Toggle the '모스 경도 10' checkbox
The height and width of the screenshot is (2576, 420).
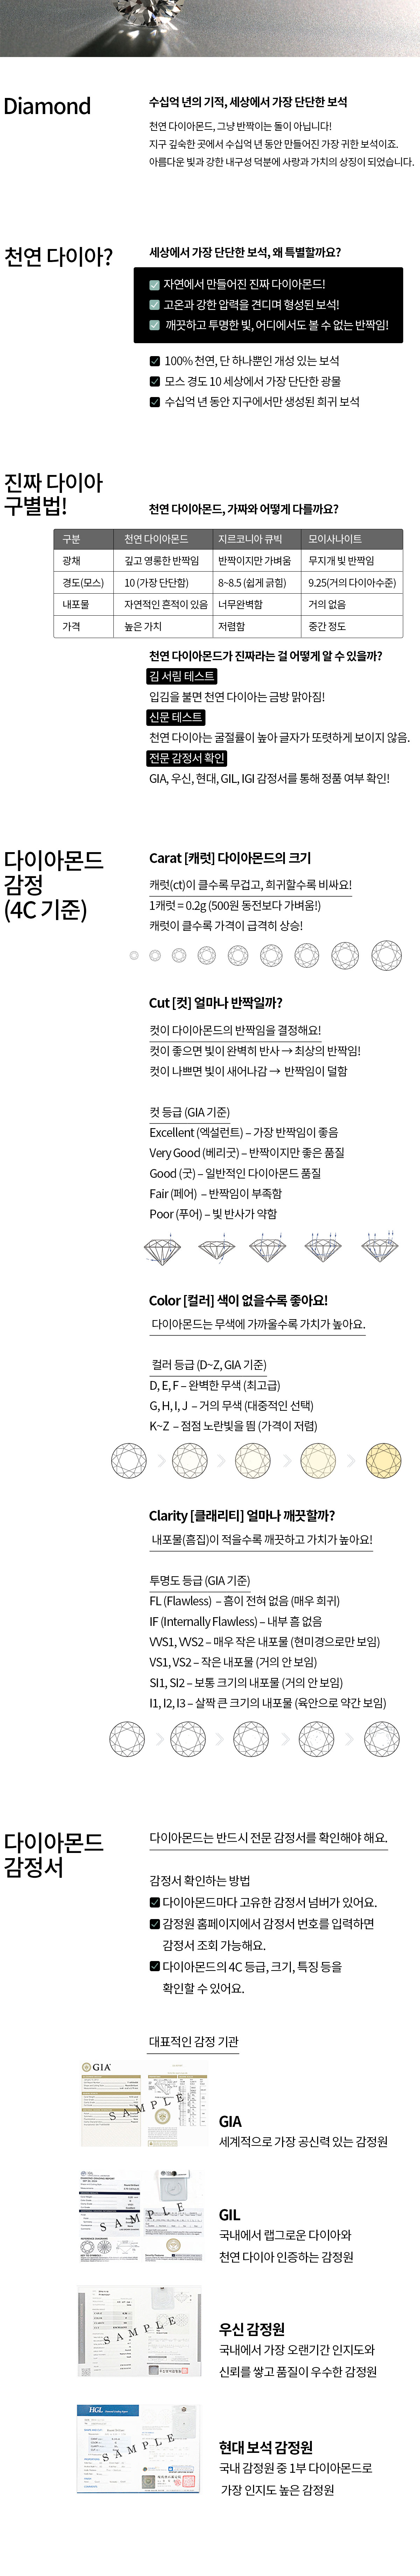pyautogui.click(x=155, y=381)
